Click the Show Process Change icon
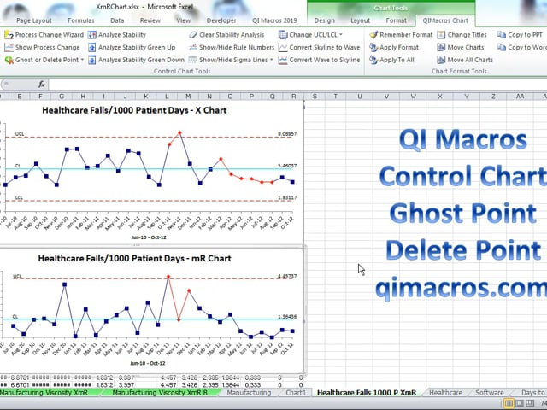The image size is (547, 410). click(x=9, y=48)
